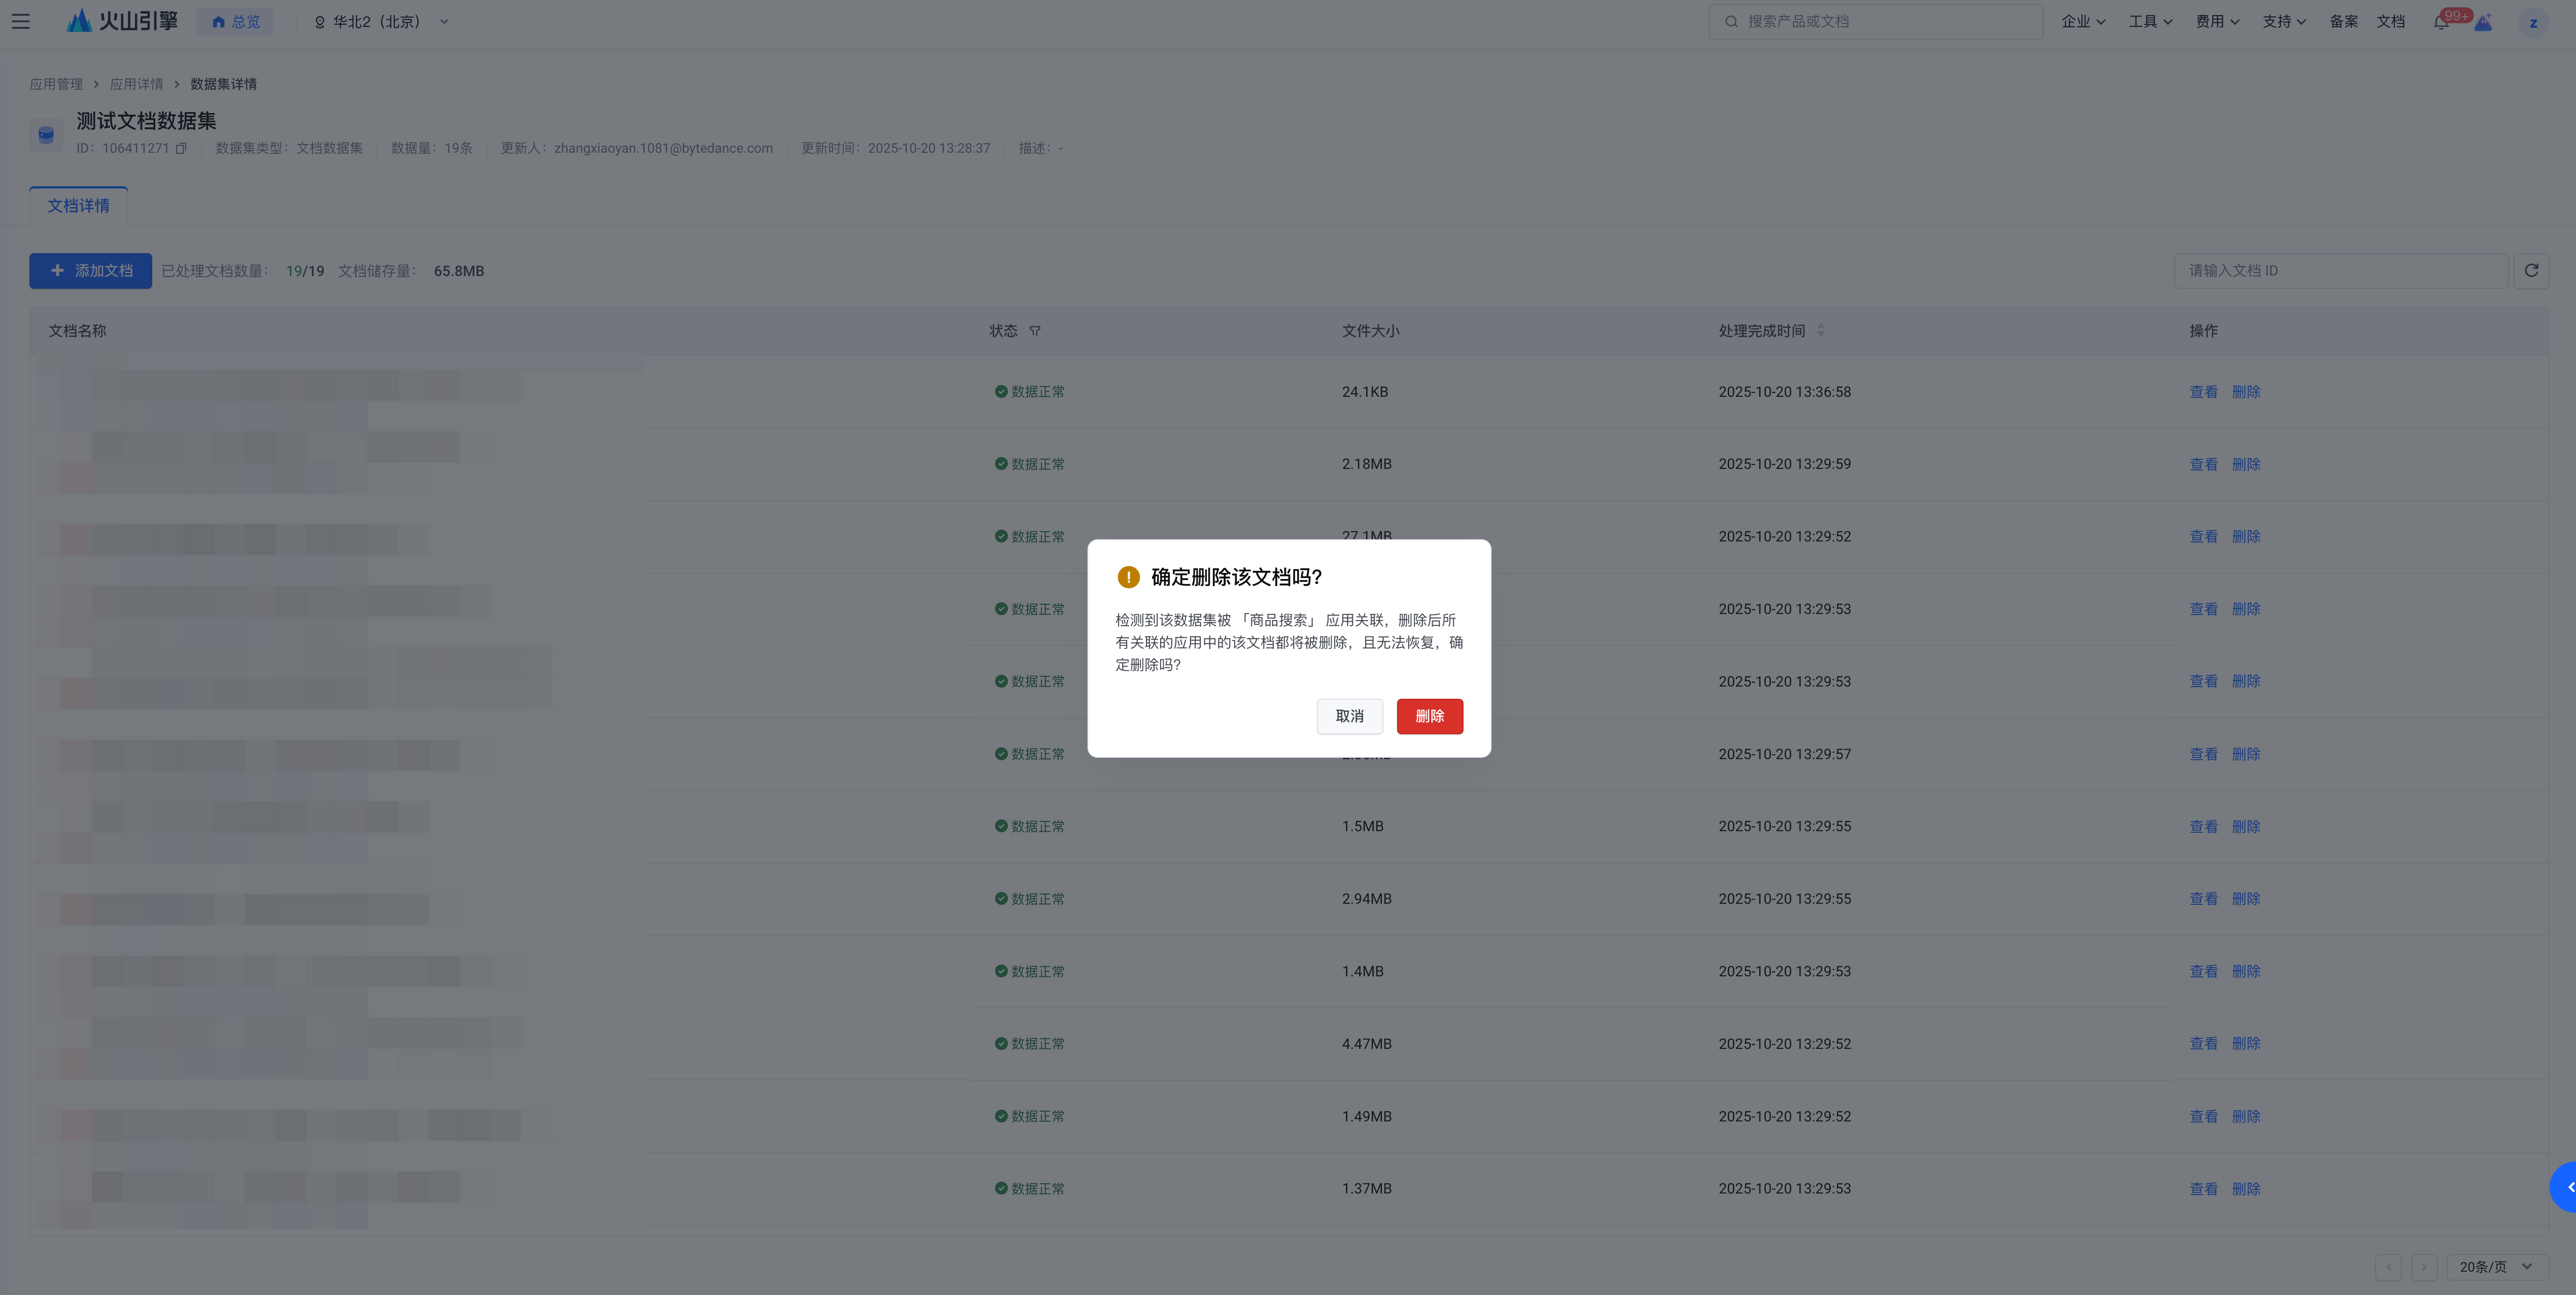The image size is (2576, 1295).
Task: Open the hamburger navigation menu
Action: click(x=20, y=21)
